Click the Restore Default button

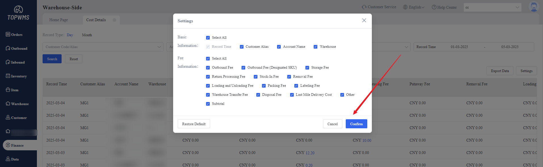pyautogui.click(x=194, y=124)
